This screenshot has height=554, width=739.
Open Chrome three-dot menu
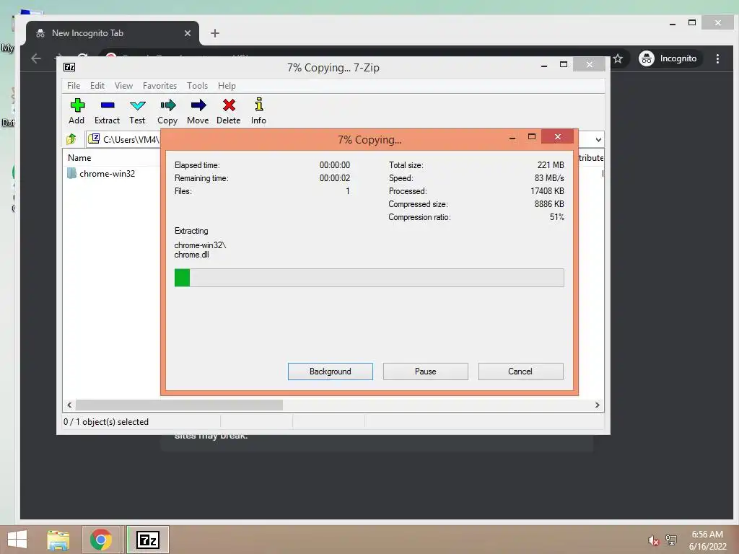coord(717,58)
